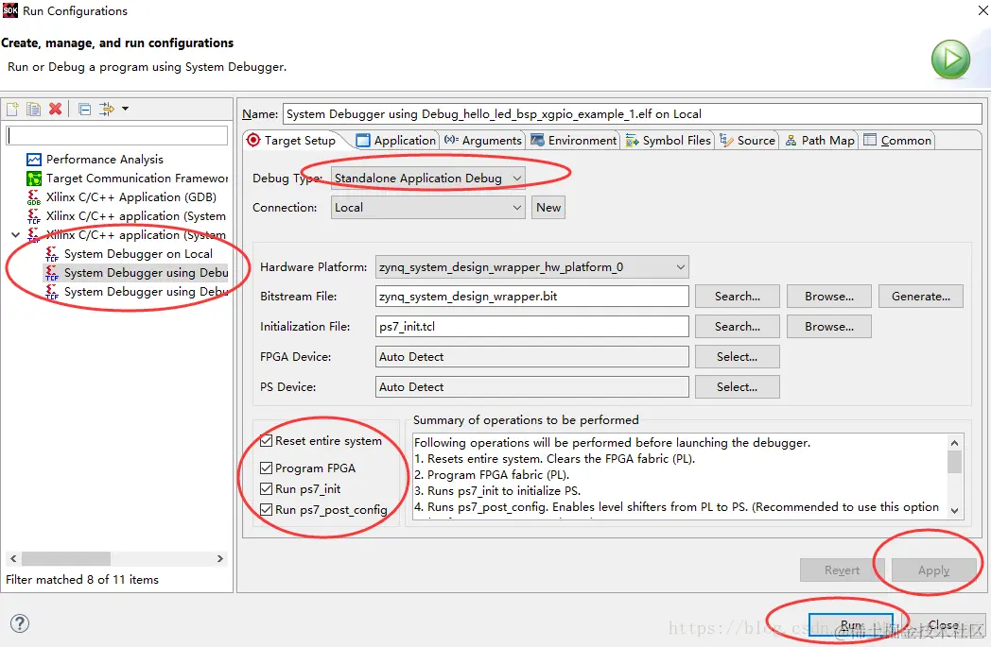Select Xilinx C/C++ Application (GDB)
Image resolution: width=991 pixels, height=647 pixels.
pos(122,197)
